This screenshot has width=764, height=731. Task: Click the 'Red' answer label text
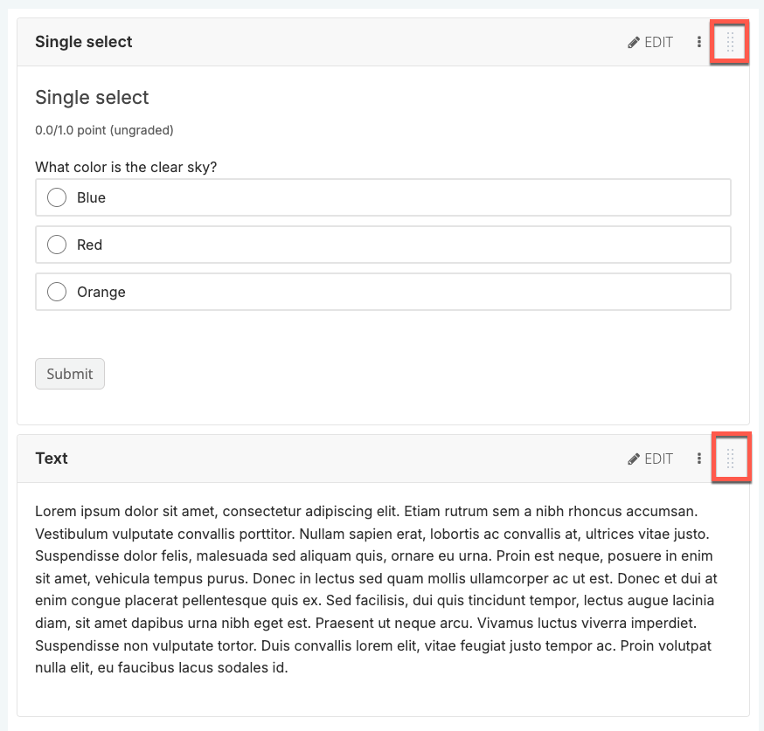coord(89,245)
